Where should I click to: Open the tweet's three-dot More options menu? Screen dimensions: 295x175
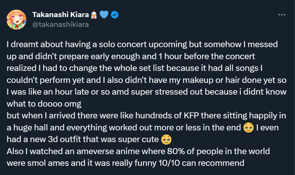pos(282,15)
